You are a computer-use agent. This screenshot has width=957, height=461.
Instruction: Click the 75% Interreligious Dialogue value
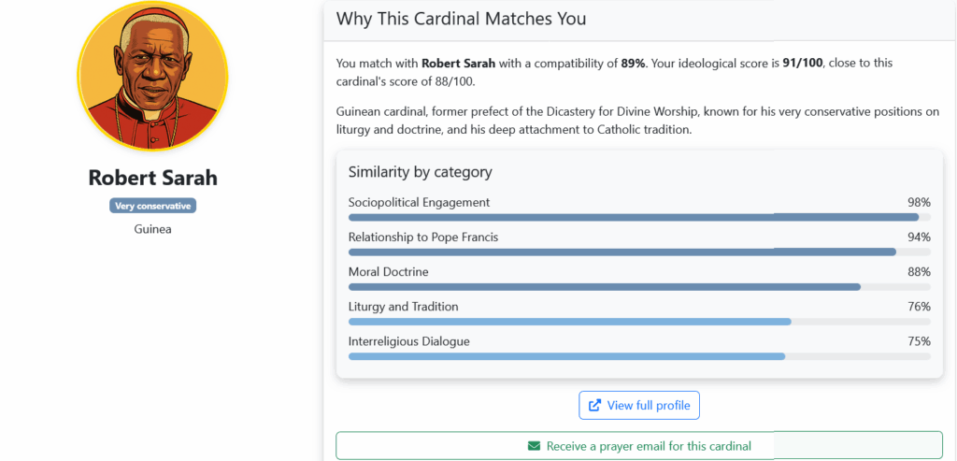pos(919,342)
